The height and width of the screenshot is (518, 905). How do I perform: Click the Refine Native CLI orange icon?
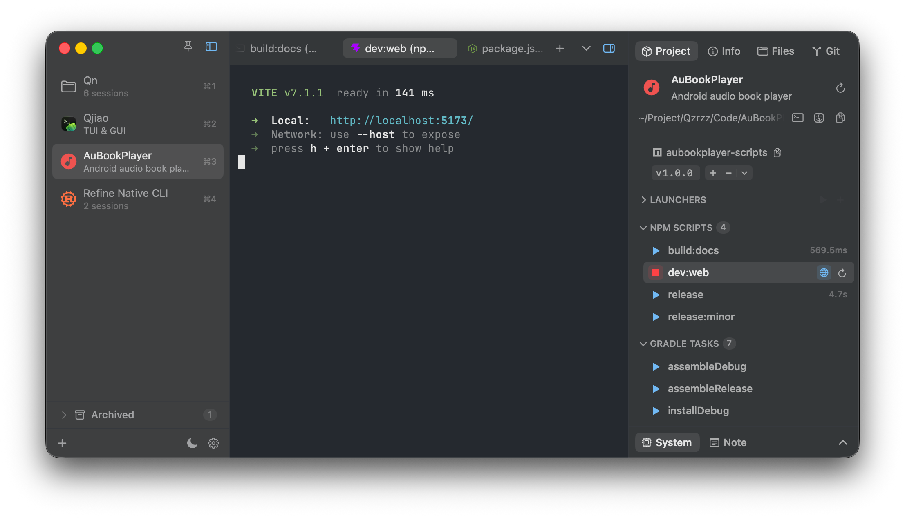[69, 199]
